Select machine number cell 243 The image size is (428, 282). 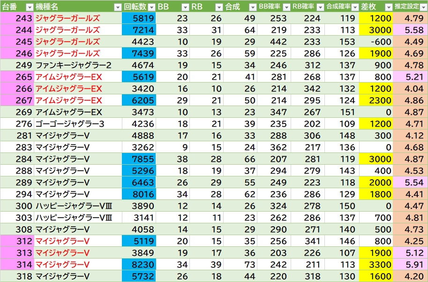pyautogui.click(x=17, y=18)
